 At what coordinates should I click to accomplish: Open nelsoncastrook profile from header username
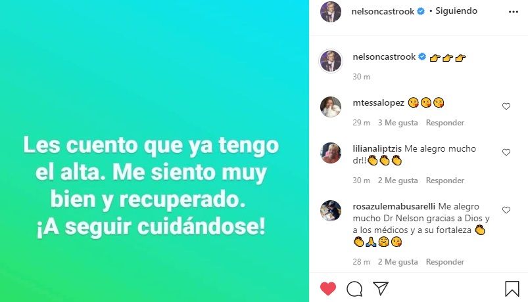pyautogui.click(x=383, y=11)
